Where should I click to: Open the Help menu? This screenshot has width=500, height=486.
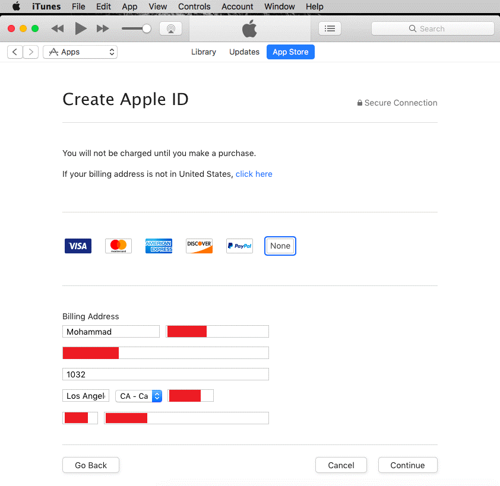314,7
